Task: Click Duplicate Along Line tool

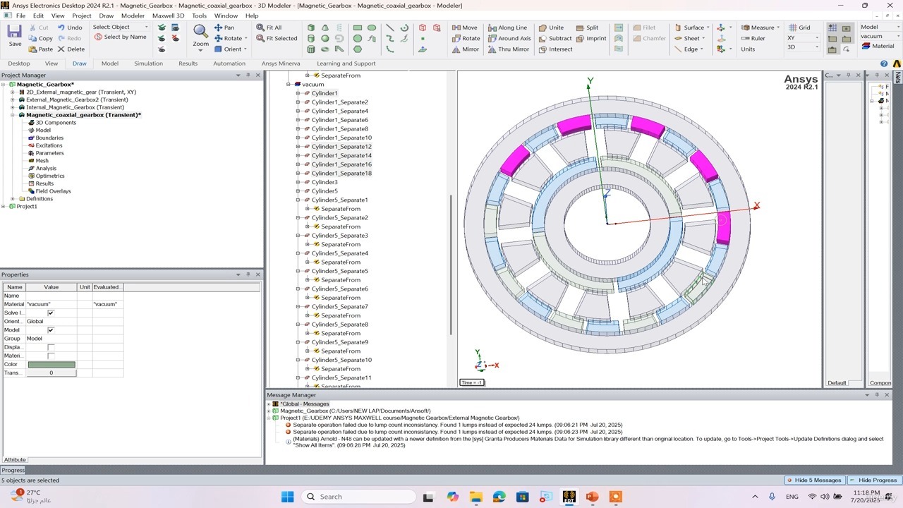Action: coord(507,28)
